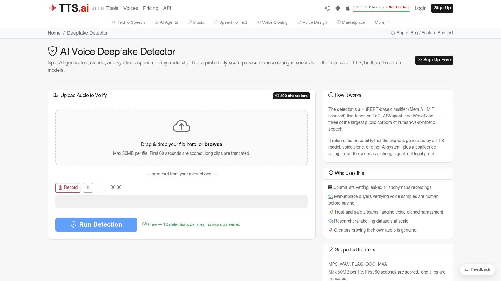Click the Sign Up Free button
The width and height of the screenshot is (501, 281).
[434, 60]
